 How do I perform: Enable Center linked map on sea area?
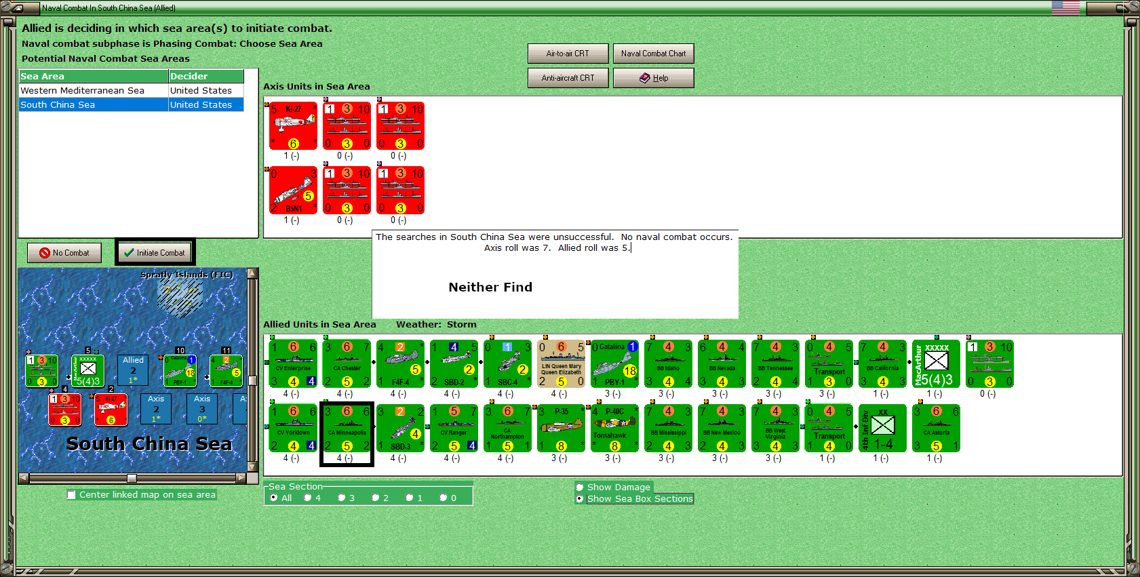[71, 495]
